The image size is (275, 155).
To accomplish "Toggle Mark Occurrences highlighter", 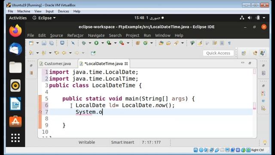I will click(200, 43).
